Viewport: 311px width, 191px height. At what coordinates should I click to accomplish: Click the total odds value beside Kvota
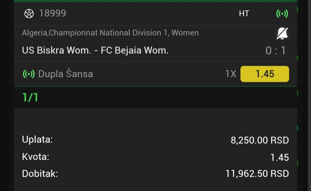[x=279, y=158]
